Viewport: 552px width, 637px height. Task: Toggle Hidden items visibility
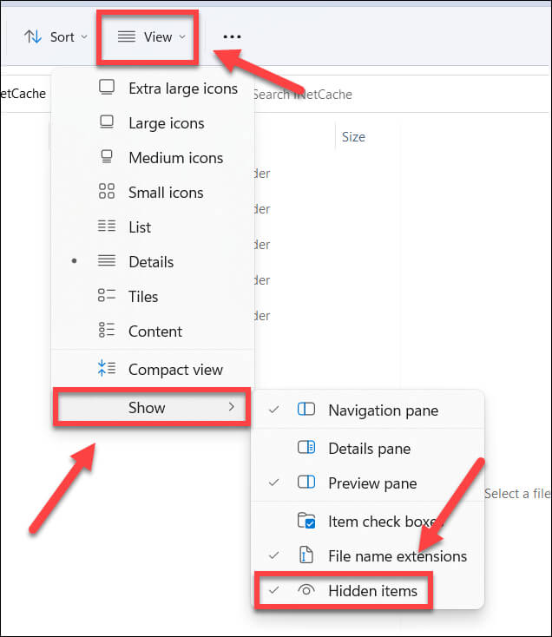click(372, 591)
